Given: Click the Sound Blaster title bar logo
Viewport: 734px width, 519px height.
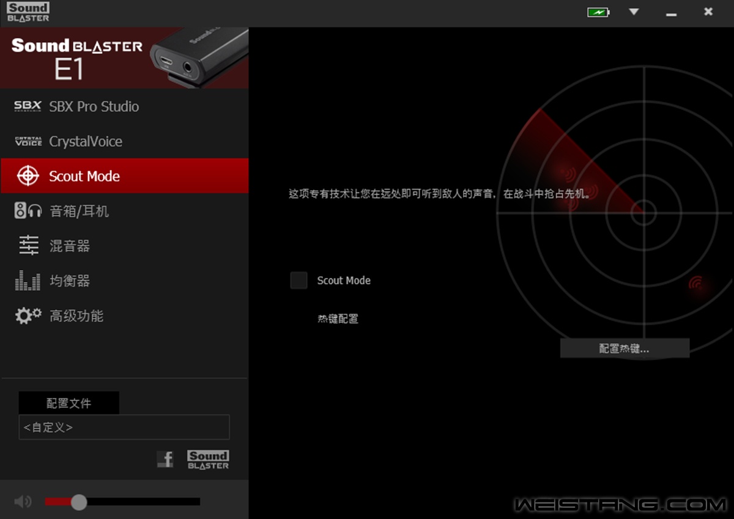Looking at the screenshot, I should (28, 12).
